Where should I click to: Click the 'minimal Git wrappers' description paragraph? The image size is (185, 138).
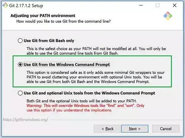tap(96, 77)
